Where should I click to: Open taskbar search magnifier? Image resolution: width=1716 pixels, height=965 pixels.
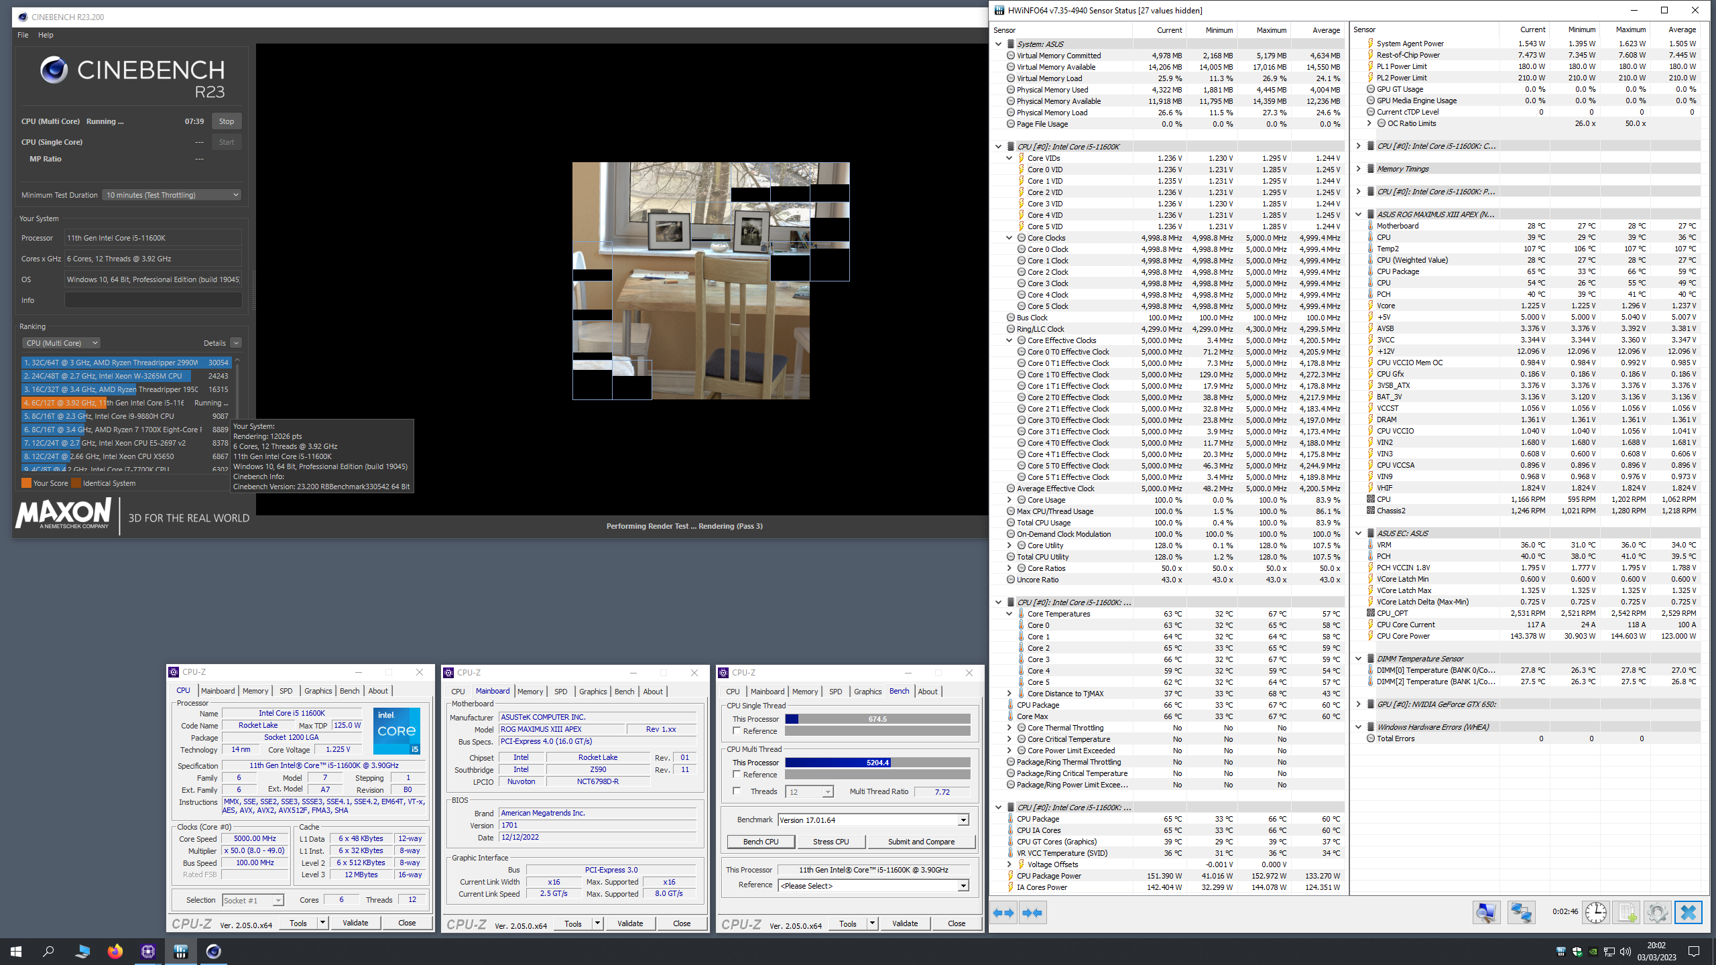coord(48,951)
